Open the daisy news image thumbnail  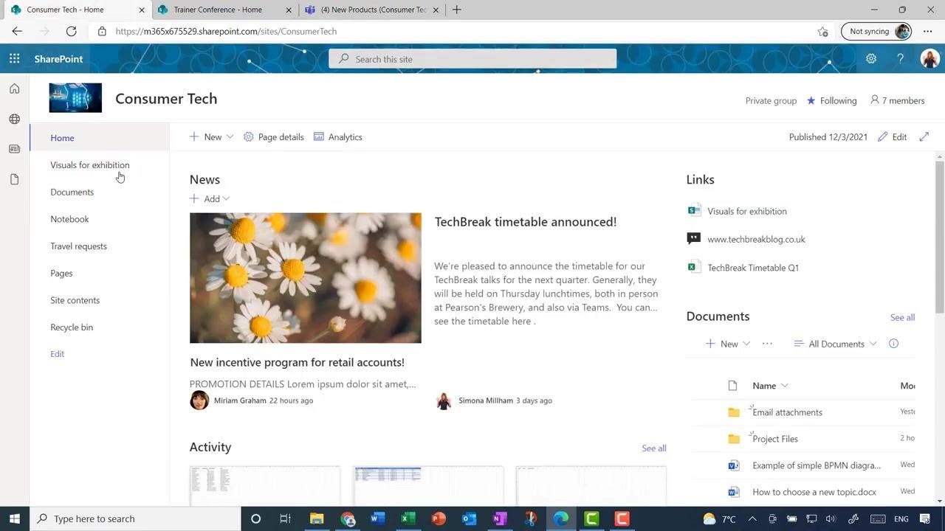(306, 278)
